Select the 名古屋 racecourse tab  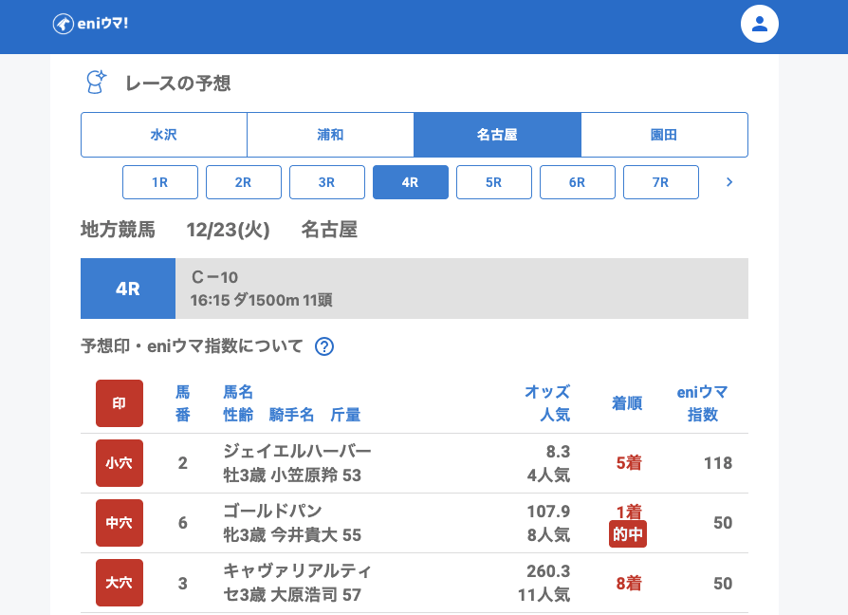click(x=497, y=135)
